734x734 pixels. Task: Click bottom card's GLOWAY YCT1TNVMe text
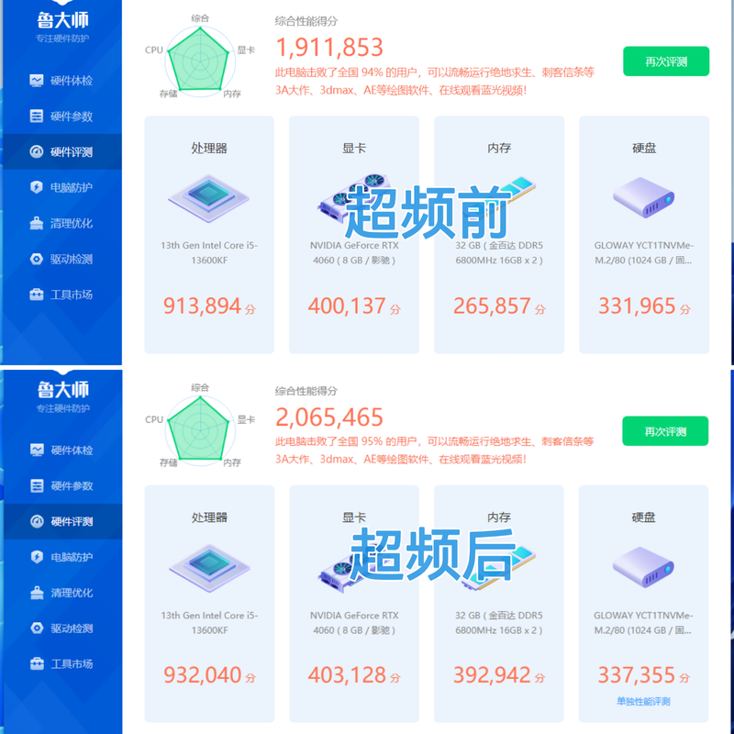(x=643, y=623)
